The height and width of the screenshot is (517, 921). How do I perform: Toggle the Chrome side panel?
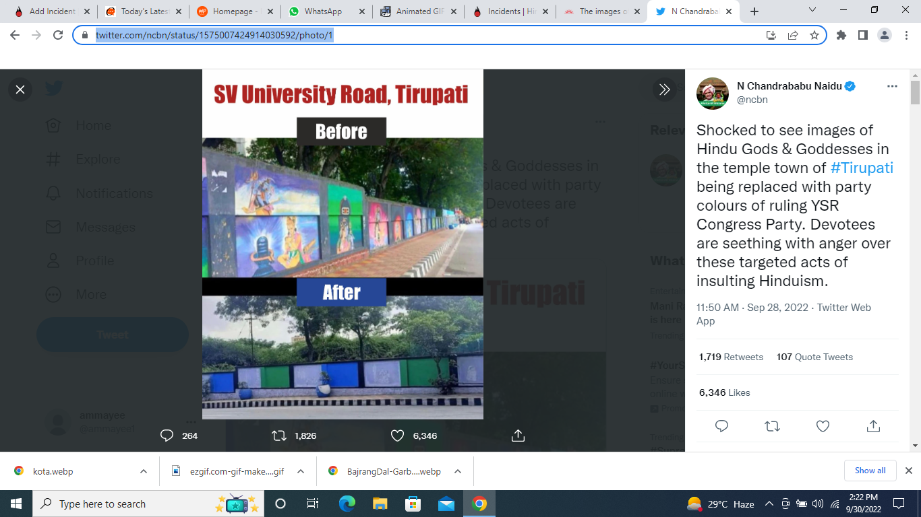point(863,35)
